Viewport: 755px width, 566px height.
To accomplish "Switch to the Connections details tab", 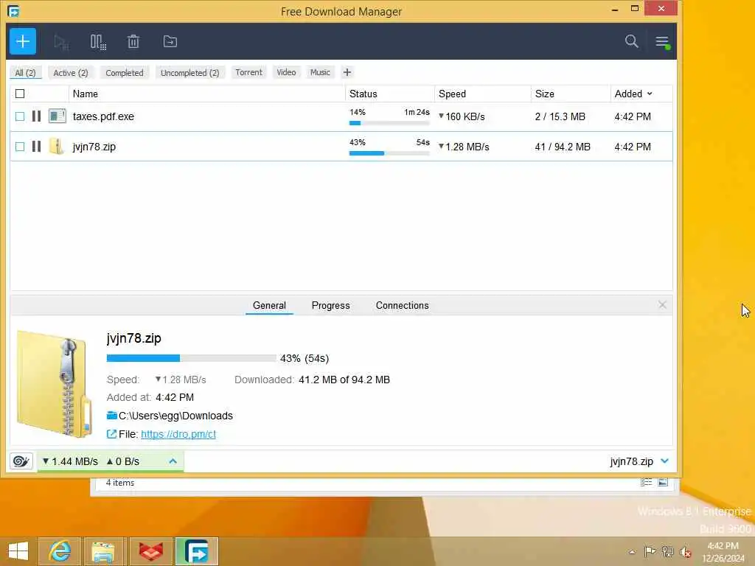I will click(403, 306).
